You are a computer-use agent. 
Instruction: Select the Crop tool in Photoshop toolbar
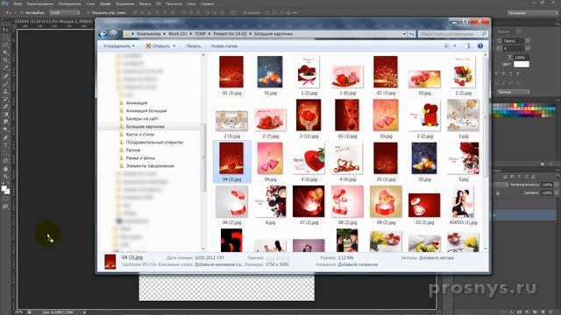5,60
